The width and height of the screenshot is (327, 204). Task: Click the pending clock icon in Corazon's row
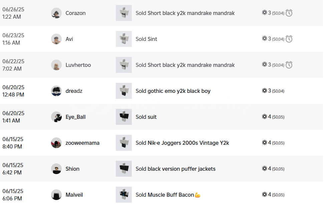pos(289,13)
